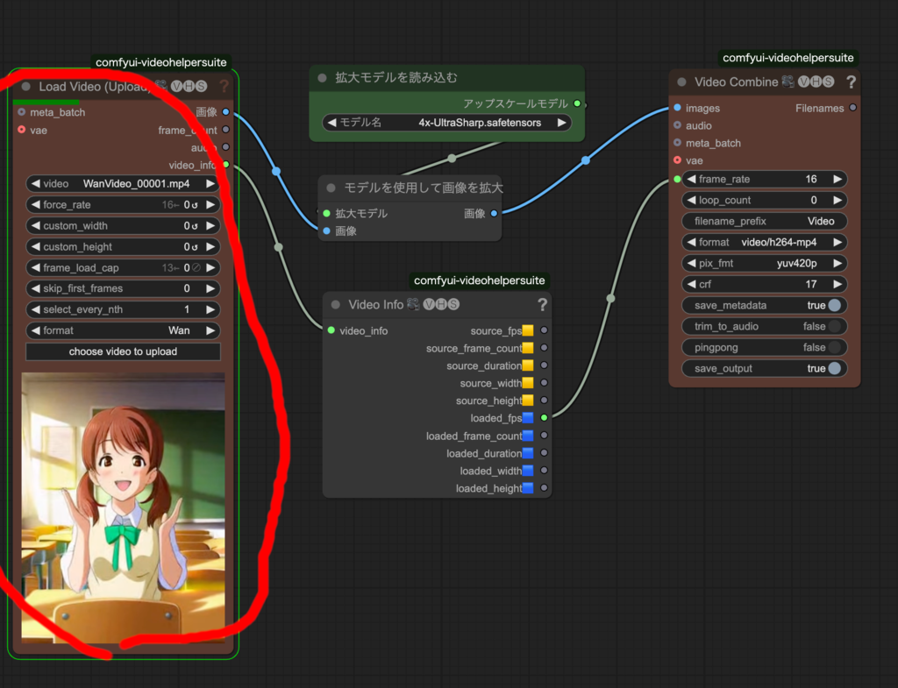The width and height of the screenshot is (898, 688).
Task: Collapse the モデルを使用して画像を拡大 node dot
Action: (x=331, y=188)
